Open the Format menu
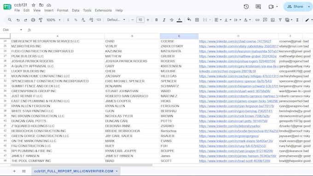The image size is (313, 176). [63, 11]
